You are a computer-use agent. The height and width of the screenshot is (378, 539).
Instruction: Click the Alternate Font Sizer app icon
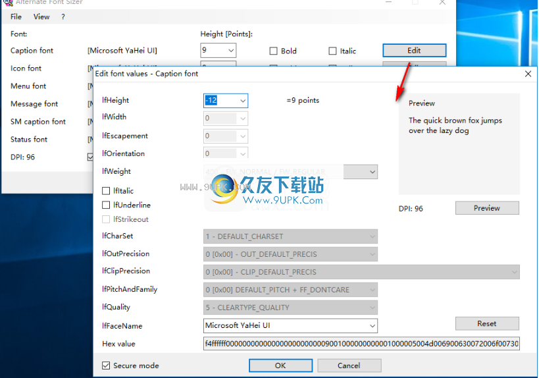pos(7,3)
